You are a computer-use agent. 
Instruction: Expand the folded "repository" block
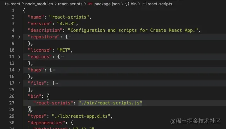click(x=19, y=37)
